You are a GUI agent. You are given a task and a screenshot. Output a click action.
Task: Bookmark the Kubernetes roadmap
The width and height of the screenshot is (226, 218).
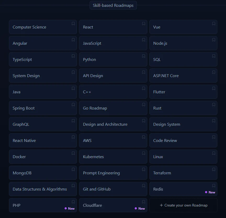coord(144,153)
